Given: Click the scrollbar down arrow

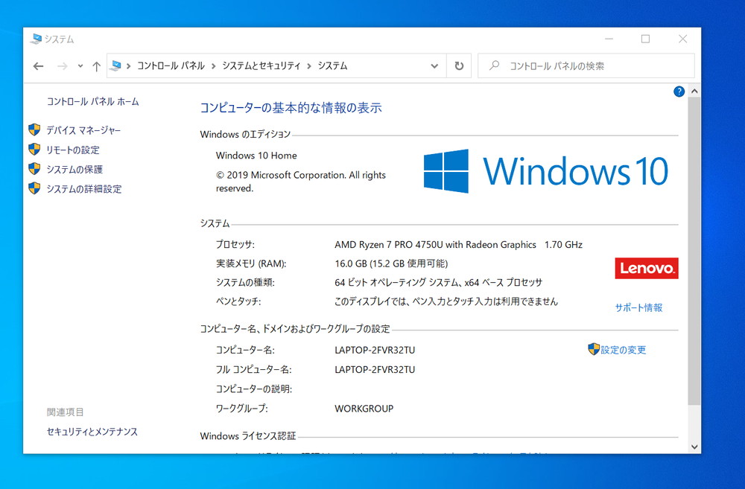Looking at the screenshot, I should [x=694, y=447].
